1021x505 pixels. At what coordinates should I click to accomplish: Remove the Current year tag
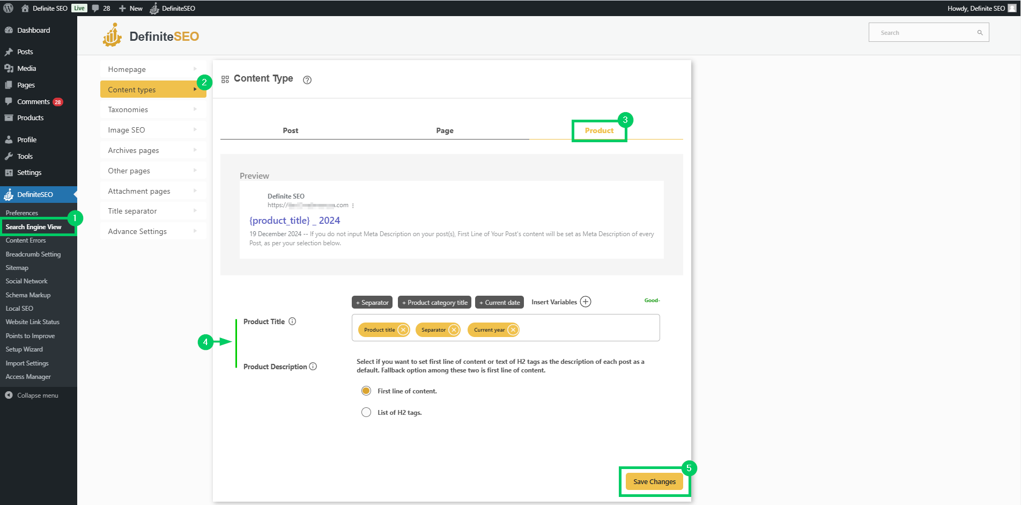pyautogui.click(x=513, y=330)
